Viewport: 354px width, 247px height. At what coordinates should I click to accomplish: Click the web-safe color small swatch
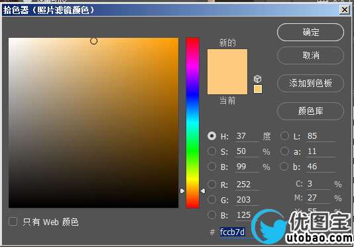[x=258, y=89]
